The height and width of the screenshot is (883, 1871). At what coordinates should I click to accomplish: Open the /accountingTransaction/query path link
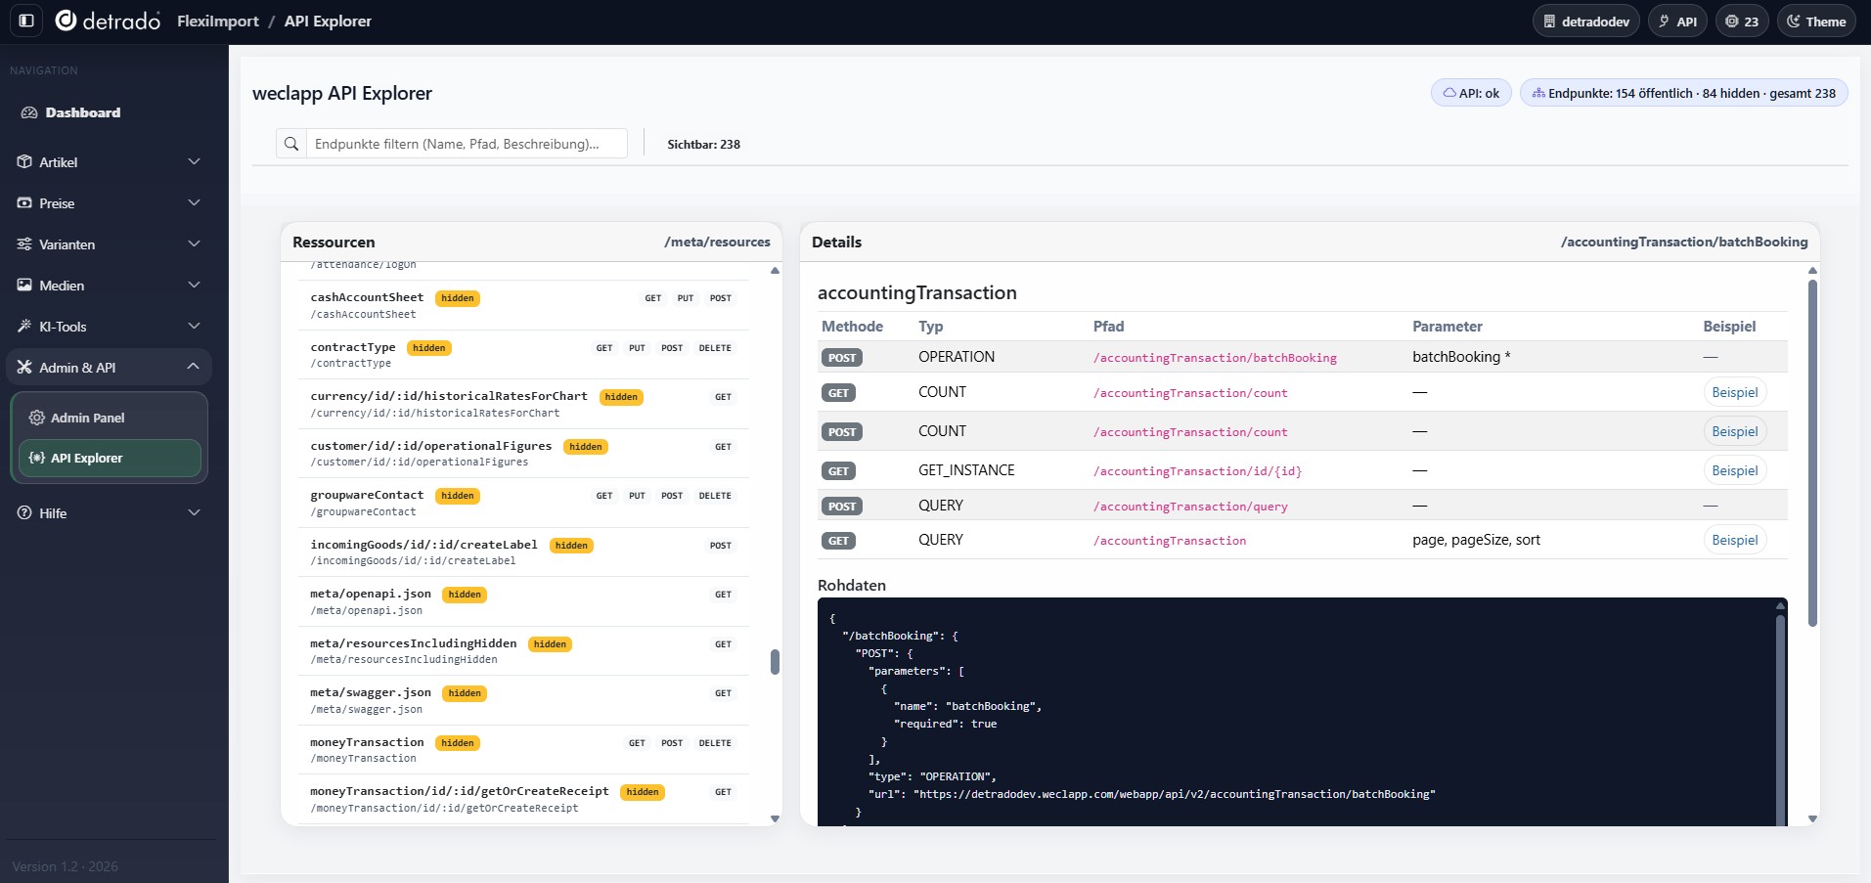tap(1190, 507)
